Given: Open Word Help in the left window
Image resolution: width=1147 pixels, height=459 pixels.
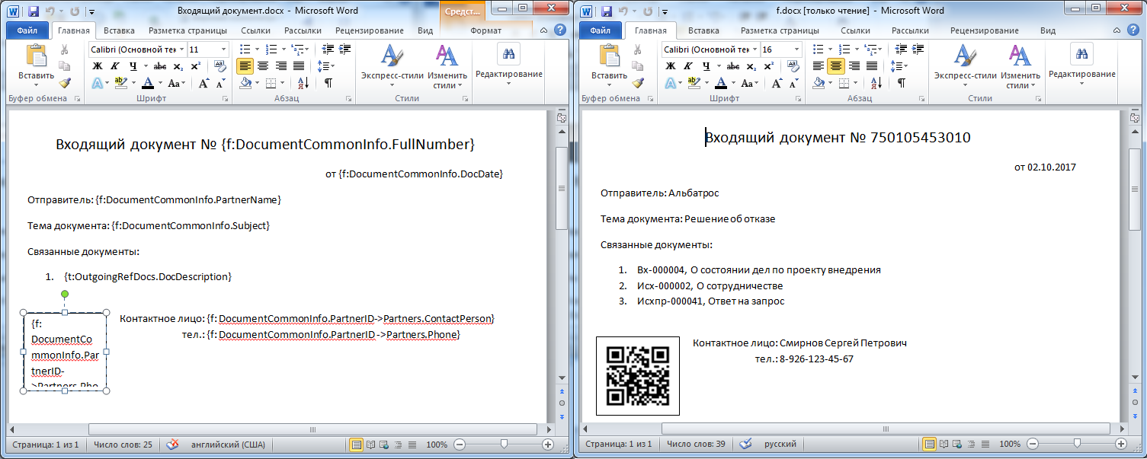Looking at the screenshot, I should point(559,30).
